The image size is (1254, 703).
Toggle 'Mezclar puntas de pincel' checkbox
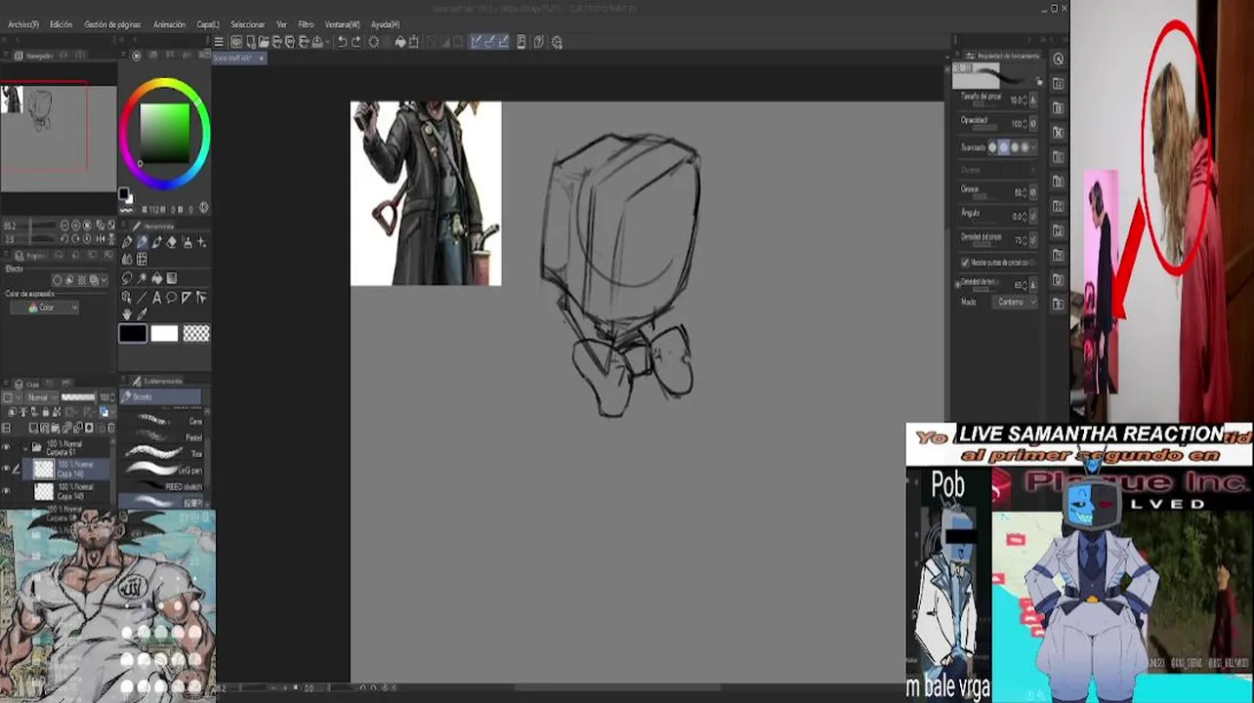965,262
